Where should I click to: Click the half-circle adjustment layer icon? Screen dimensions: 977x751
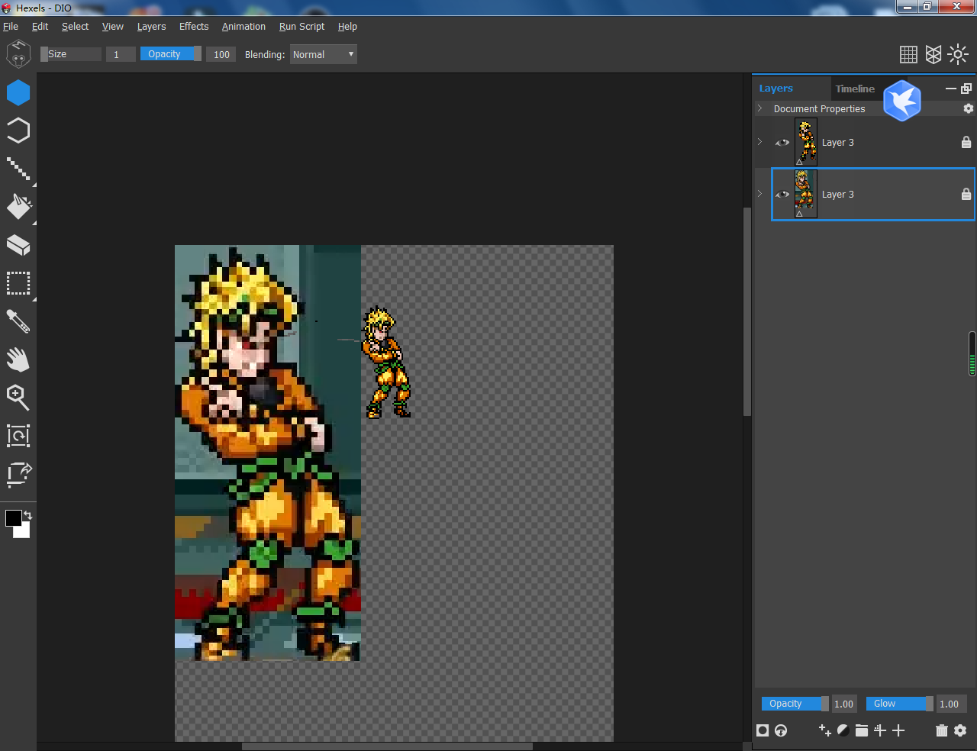pos(843,730)
